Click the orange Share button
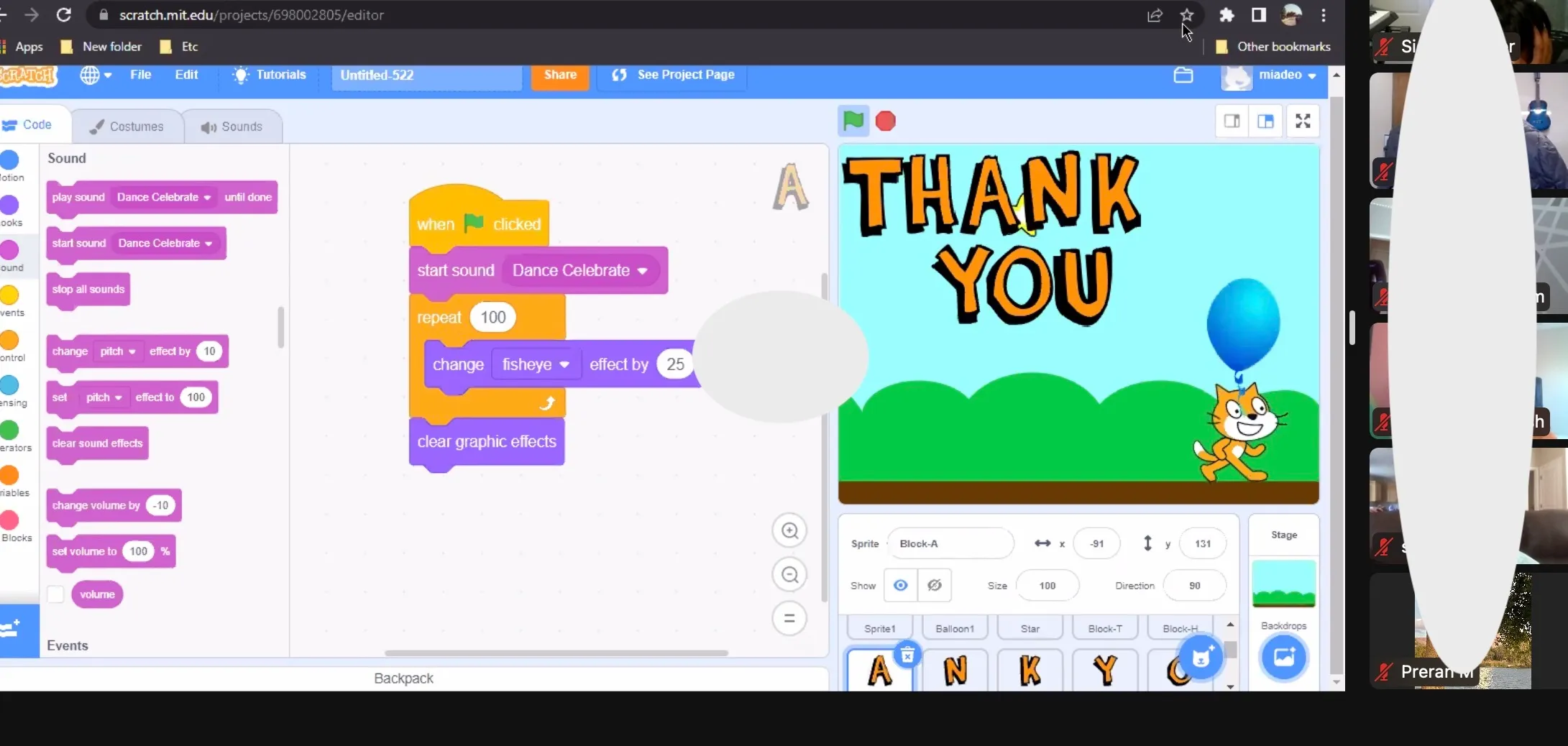This screenshot has width=1568, height=746. (x=559, y=75)
